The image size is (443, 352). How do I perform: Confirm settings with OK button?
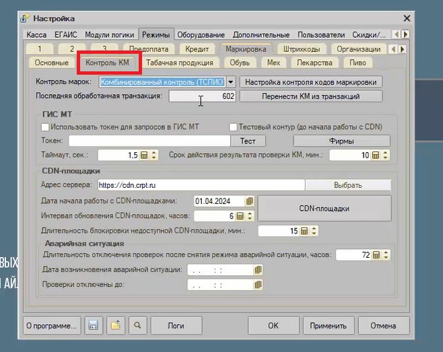(273, 326)
